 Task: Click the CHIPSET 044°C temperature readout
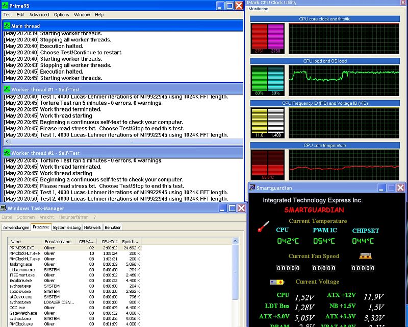click(363, 241)
